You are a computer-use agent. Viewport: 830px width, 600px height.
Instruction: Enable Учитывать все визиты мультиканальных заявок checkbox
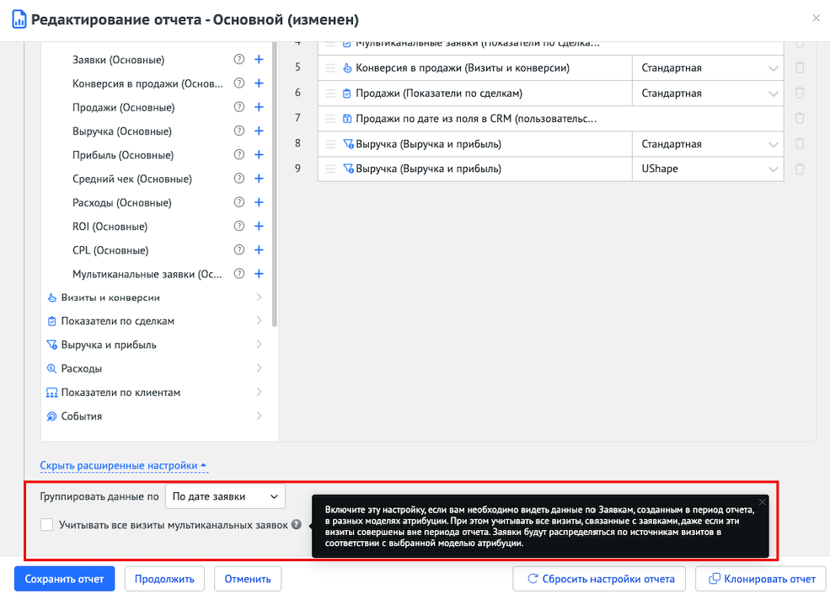(x=47, y=524)
